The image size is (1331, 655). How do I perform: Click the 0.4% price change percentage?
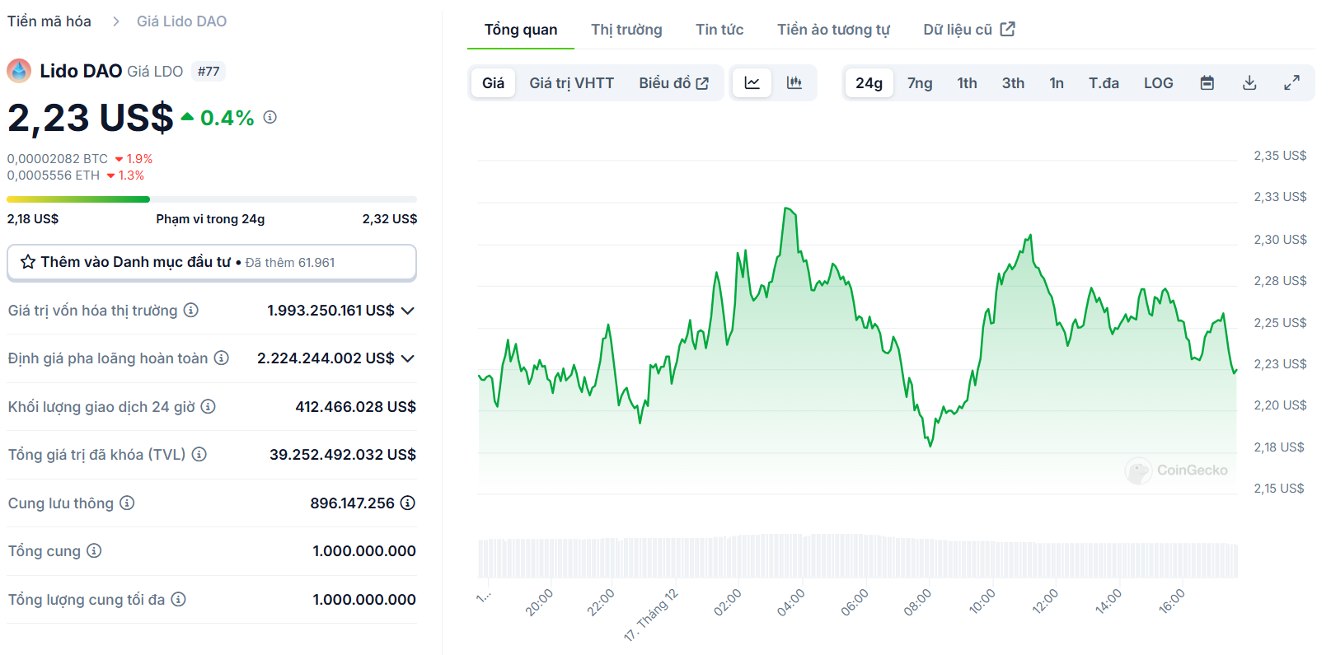[x=227, y=118]
